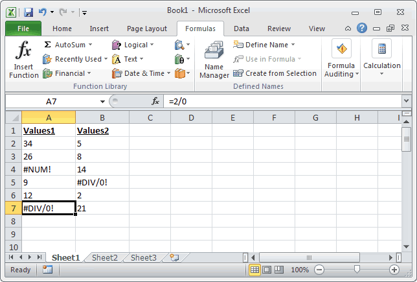Open Lookup & Reference functions icon
Viewport: 417px width, 282px height.
point(182,45)
